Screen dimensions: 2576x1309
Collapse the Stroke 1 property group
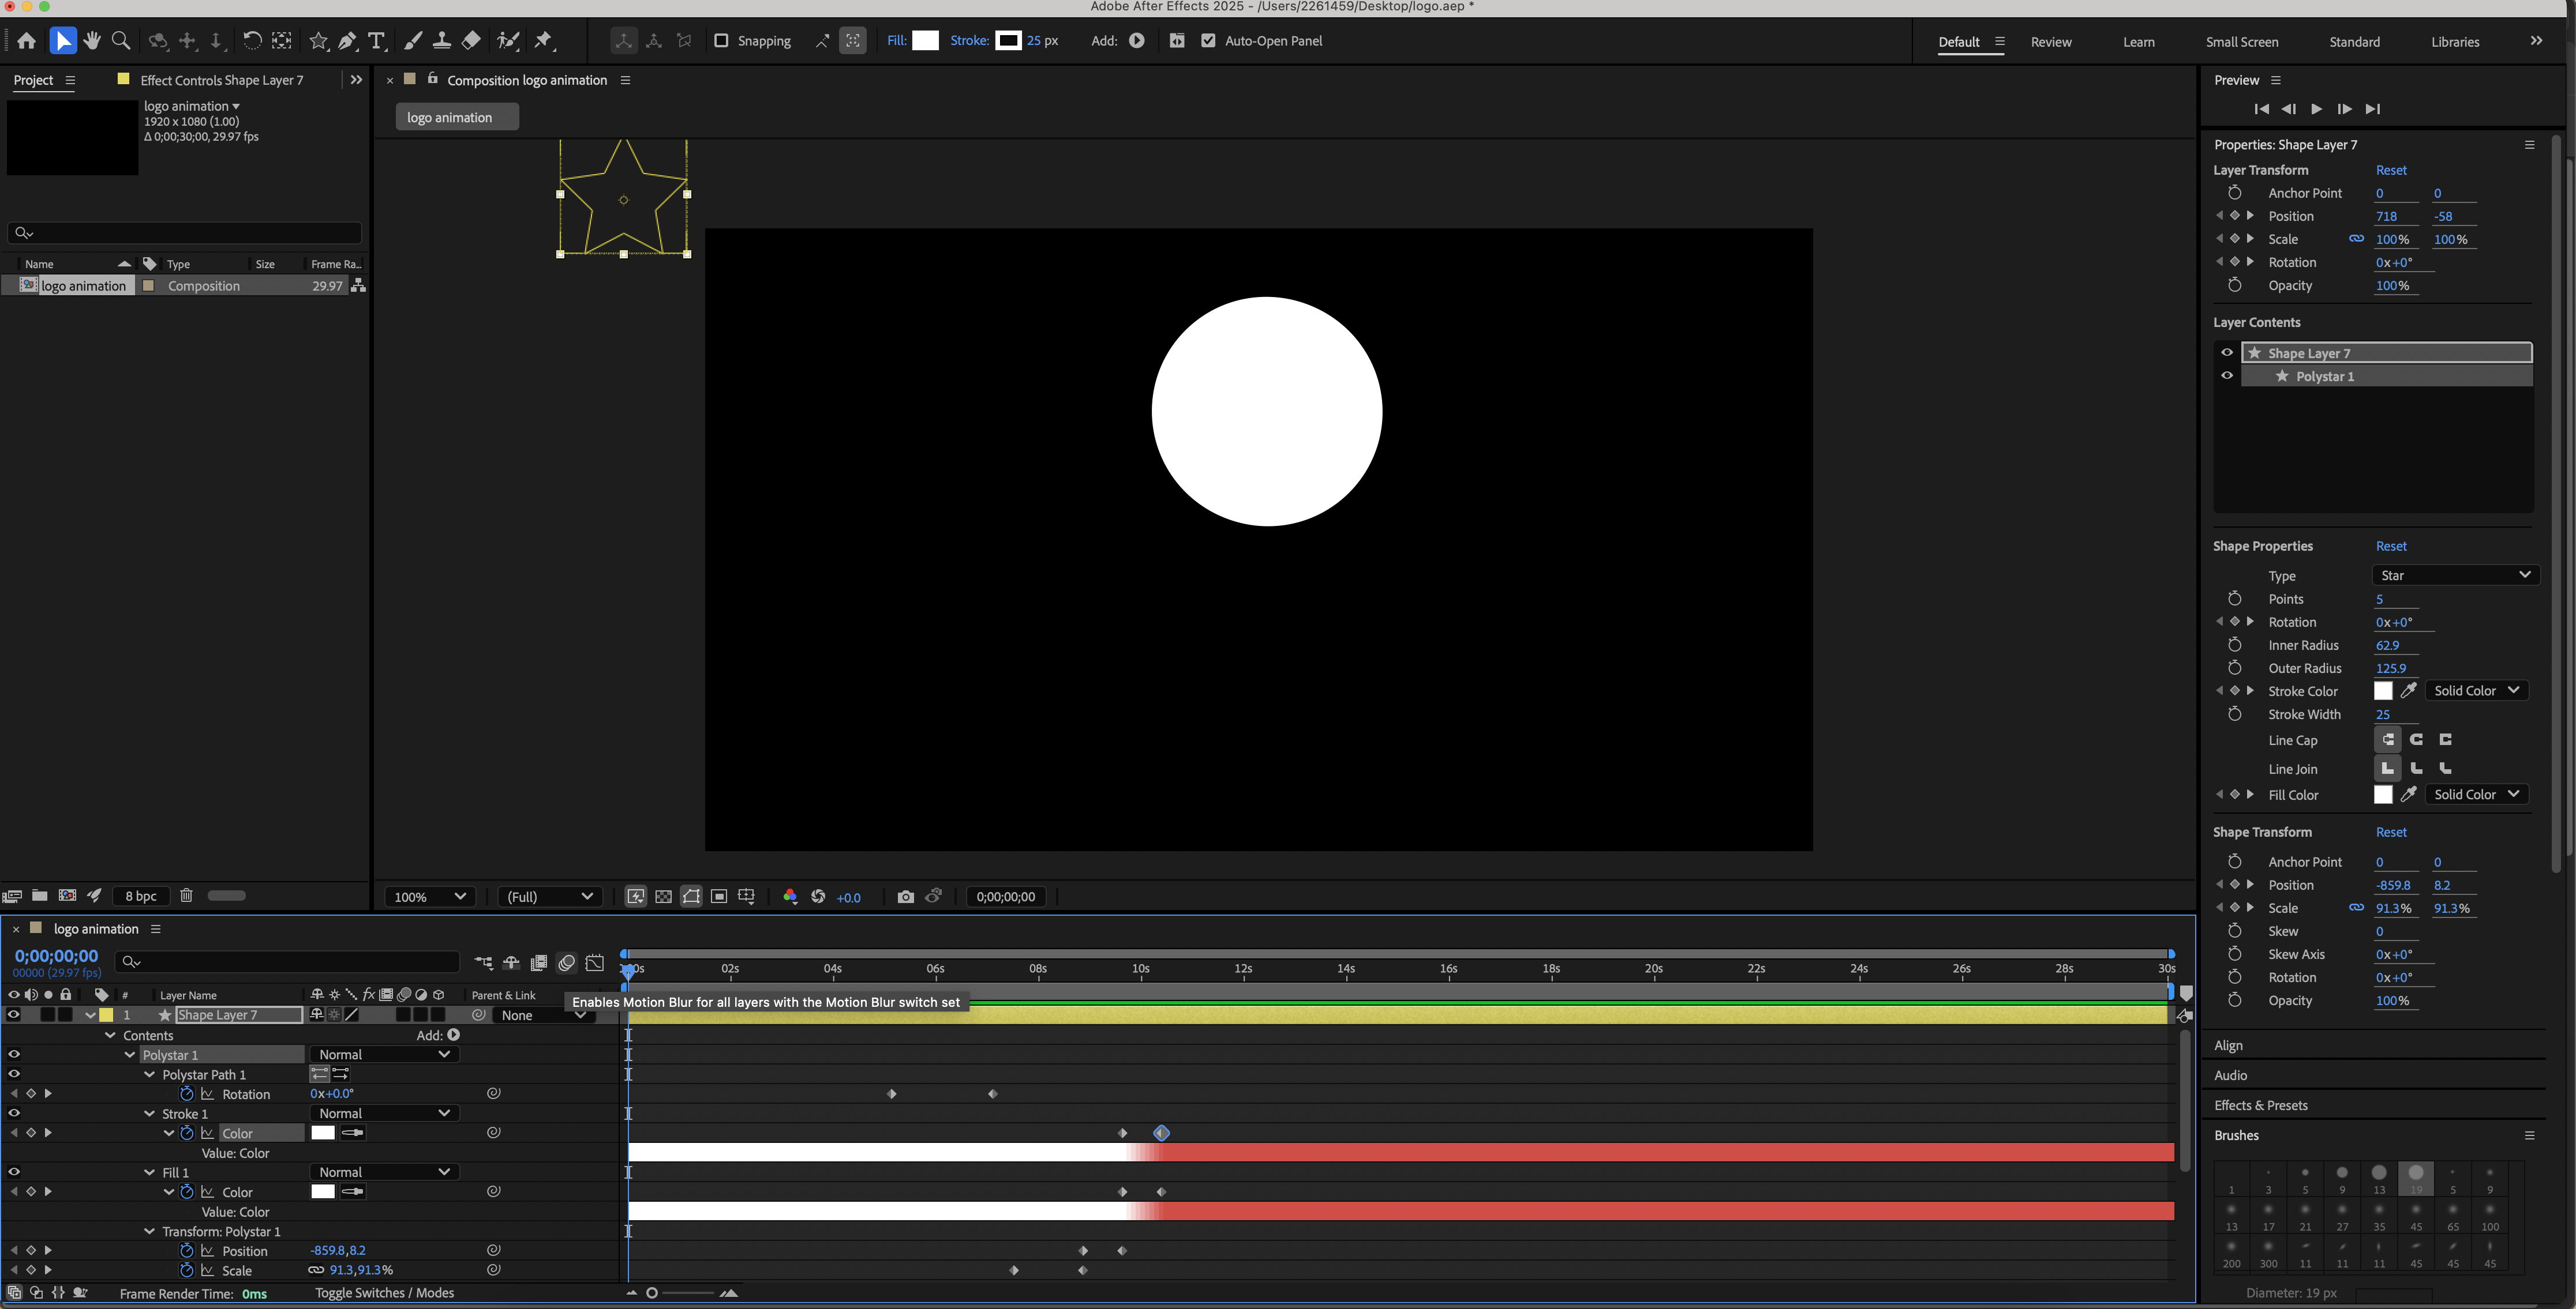point(150,1113)
